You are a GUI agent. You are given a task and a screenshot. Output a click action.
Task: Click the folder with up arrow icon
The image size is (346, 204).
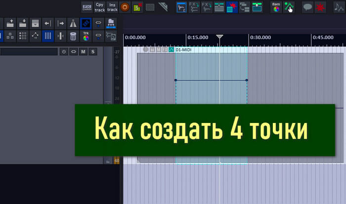tap(10, 23)
